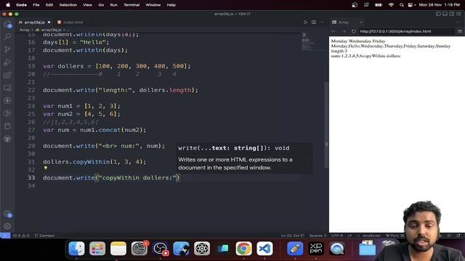Image resolution: width=465 pixels, height=261 pixels.
Task: Click arrayObj.js in the breadcrumb
Action: click(51, 30)
